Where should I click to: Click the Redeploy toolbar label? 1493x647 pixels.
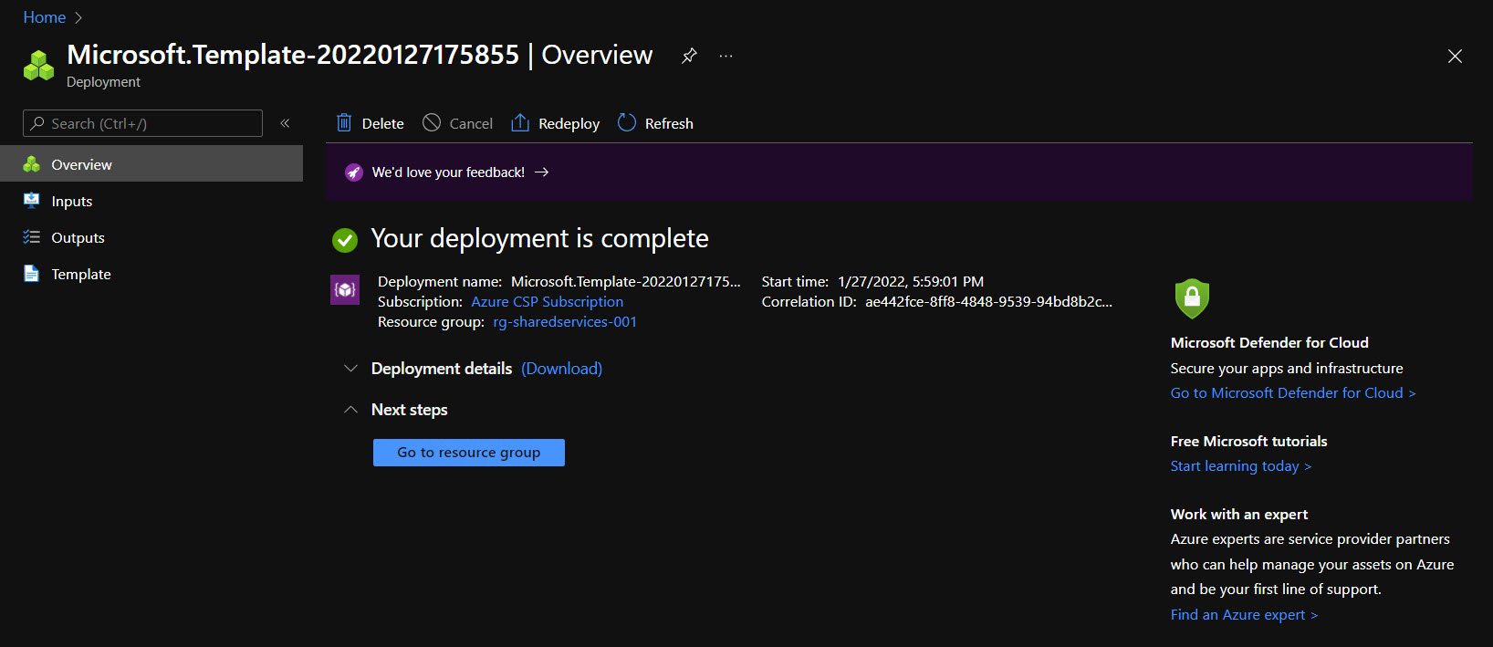click(569, 124)
